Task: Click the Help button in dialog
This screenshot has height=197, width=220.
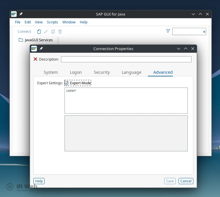Action: click(x=39, y=181)
